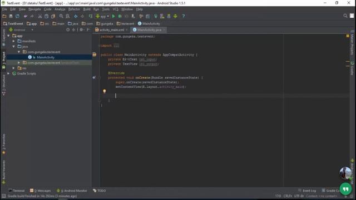The height and width of the screenshot is (200, 356).
Task: Click the Cut scissors icon
Action: point(40,16)
